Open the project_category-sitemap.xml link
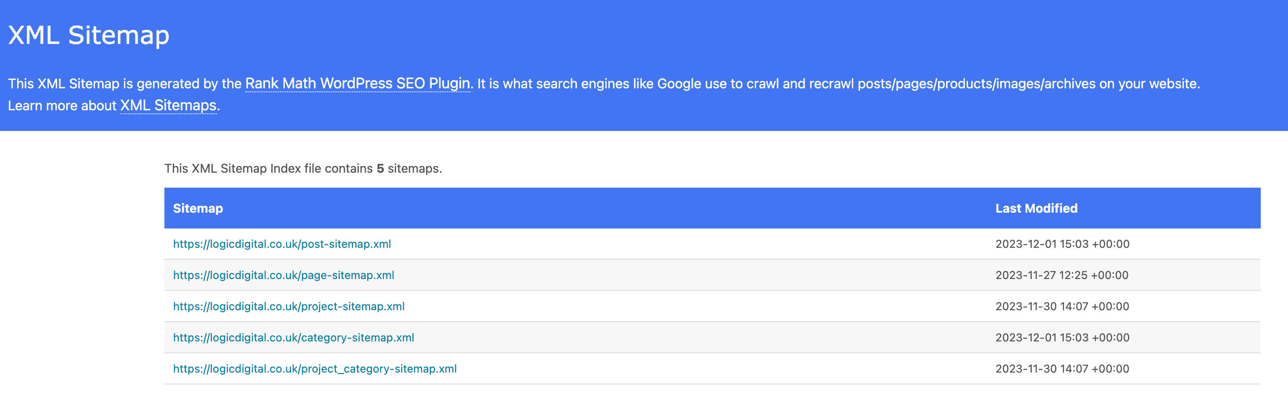 [x=315, y=369]
